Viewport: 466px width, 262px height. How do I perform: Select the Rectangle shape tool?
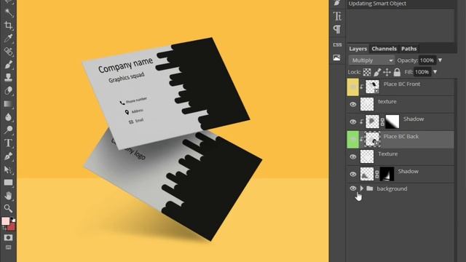tap(8, 183)
